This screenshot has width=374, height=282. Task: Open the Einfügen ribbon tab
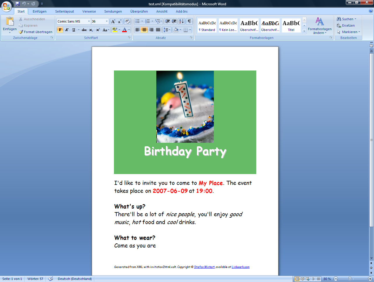point(39,11)
